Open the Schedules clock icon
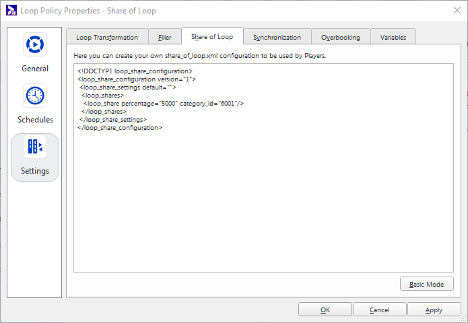 pos(35,96)
